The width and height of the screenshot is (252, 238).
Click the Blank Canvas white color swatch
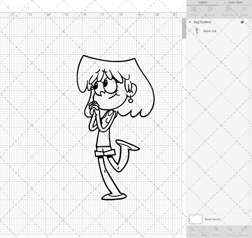(195, 219)
